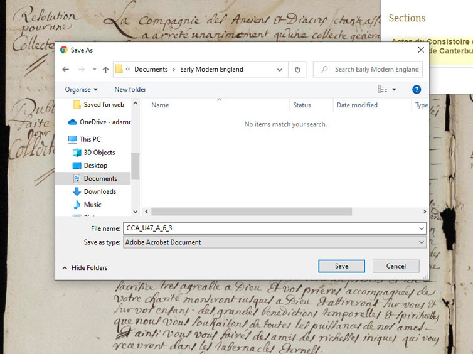Open Desktop in the sidebar
The width and height of the screenshot is (473, 354).
click(x=90, y=165)
